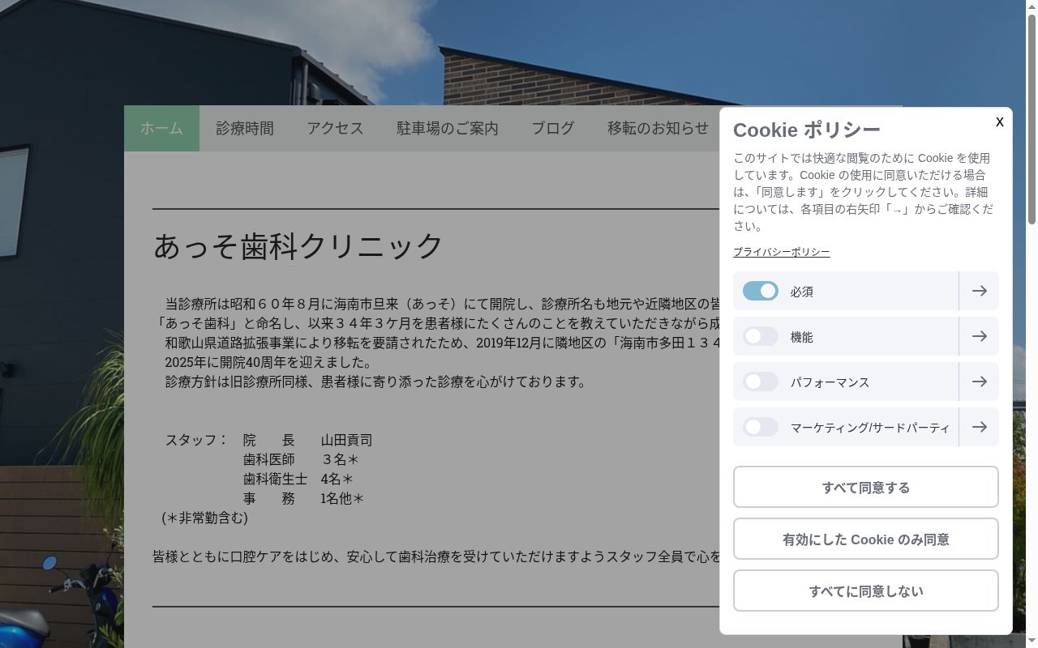Close the Cookie policy dialog
The width and height of the screenshot is (1038, 648).
click(x=999, y=122)
